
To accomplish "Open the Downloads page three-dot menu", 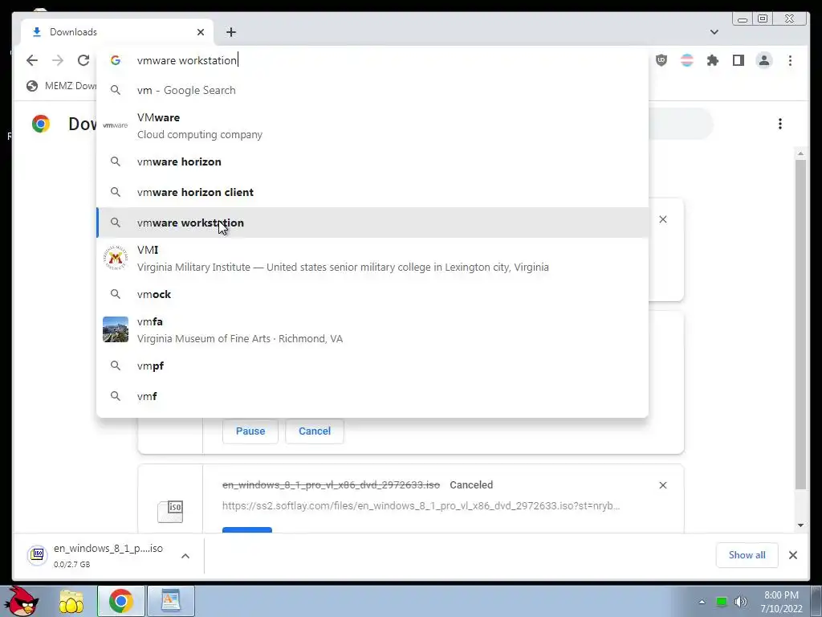I will tap(780, 124).
